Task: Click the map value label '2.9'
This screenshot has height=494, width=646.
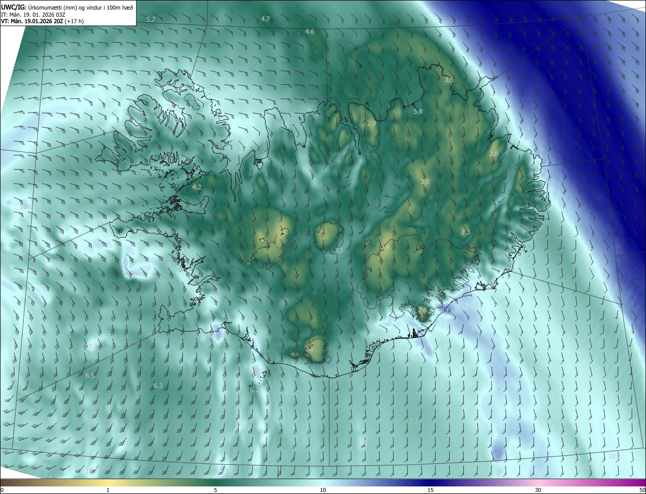Action: pyautogui.click(x=371, y=124)
